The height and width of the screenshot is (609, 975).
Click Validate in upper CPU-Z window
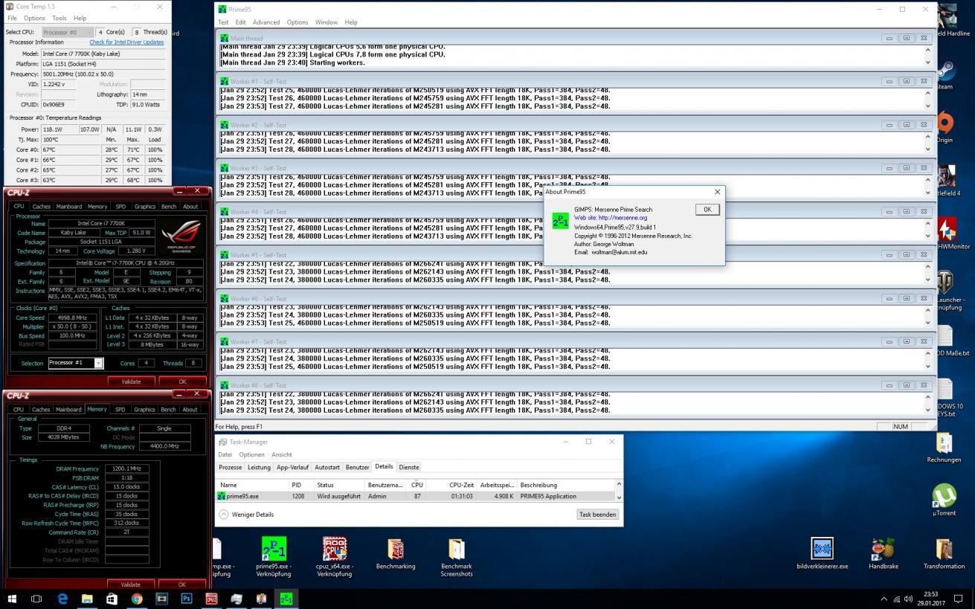coord(131,381)
